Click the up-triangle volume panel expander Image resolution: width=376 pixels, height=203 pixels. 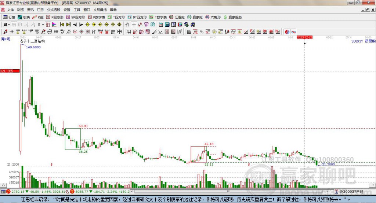pos(3,185)
